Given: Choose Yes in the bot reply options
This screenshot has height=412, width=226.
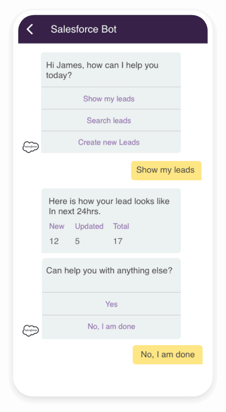Looking at the screenshot, I should (111, 304).
